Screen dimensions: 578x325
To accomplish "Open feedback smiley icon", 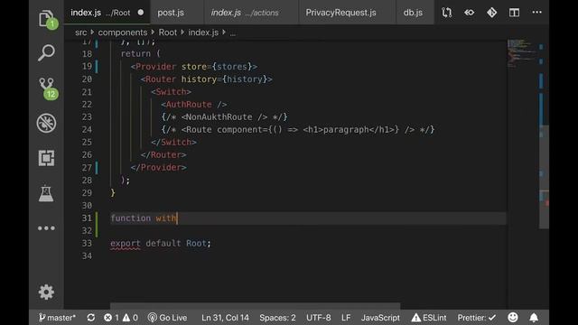I will pyautogui.click(x=513, y=317).
